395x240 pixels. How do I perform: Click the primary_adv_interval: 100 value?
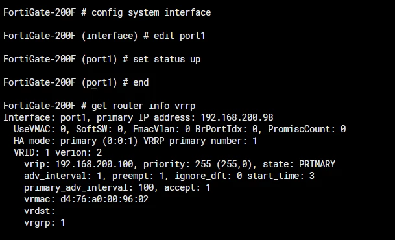coord(89,187)
